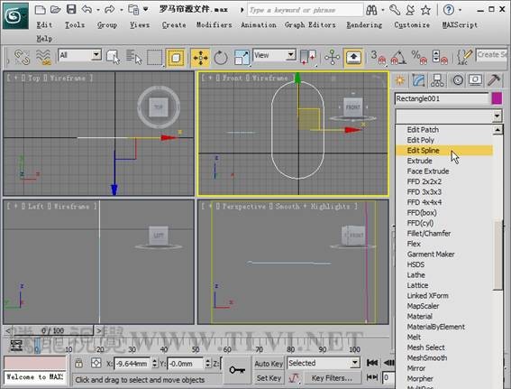511x389 pixels.
Task: Toggle Window/Crossing selection mode
Action: pos(176,58)
